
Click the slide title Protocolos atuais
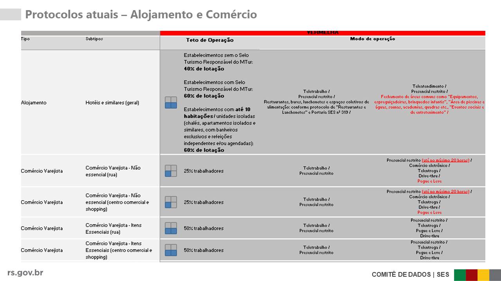pyautogui.click(x=141, y=14)
